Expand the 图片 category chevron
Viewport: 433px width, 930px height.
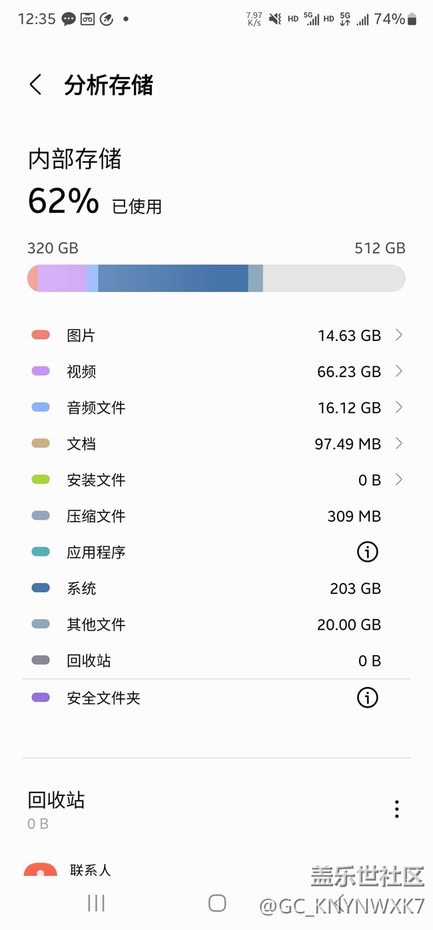[398, 335]
